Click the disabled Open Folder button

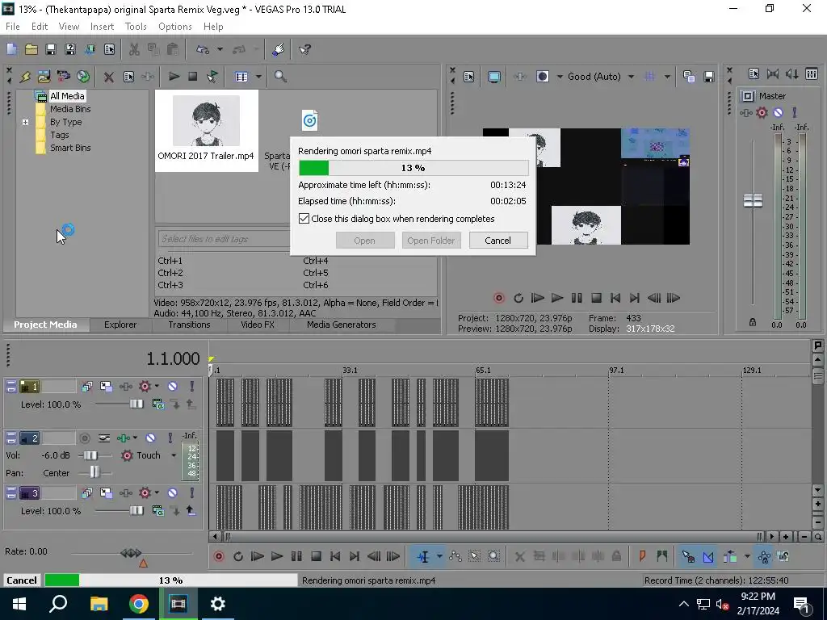point(431,241)
